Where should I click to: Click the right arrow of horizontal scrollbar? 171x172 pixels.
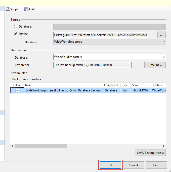(163, 146)
